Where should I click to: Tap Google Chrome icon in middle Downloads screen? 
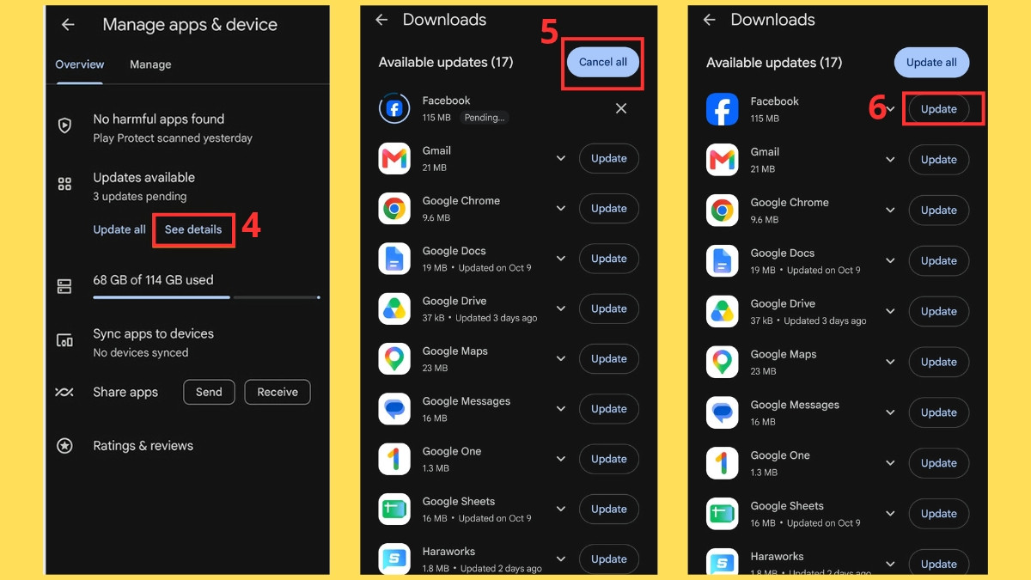pyautogui.click(x=394, y=209)
